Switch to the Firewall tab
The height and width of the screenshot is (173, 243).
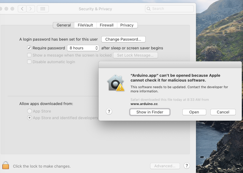[107, 25]
